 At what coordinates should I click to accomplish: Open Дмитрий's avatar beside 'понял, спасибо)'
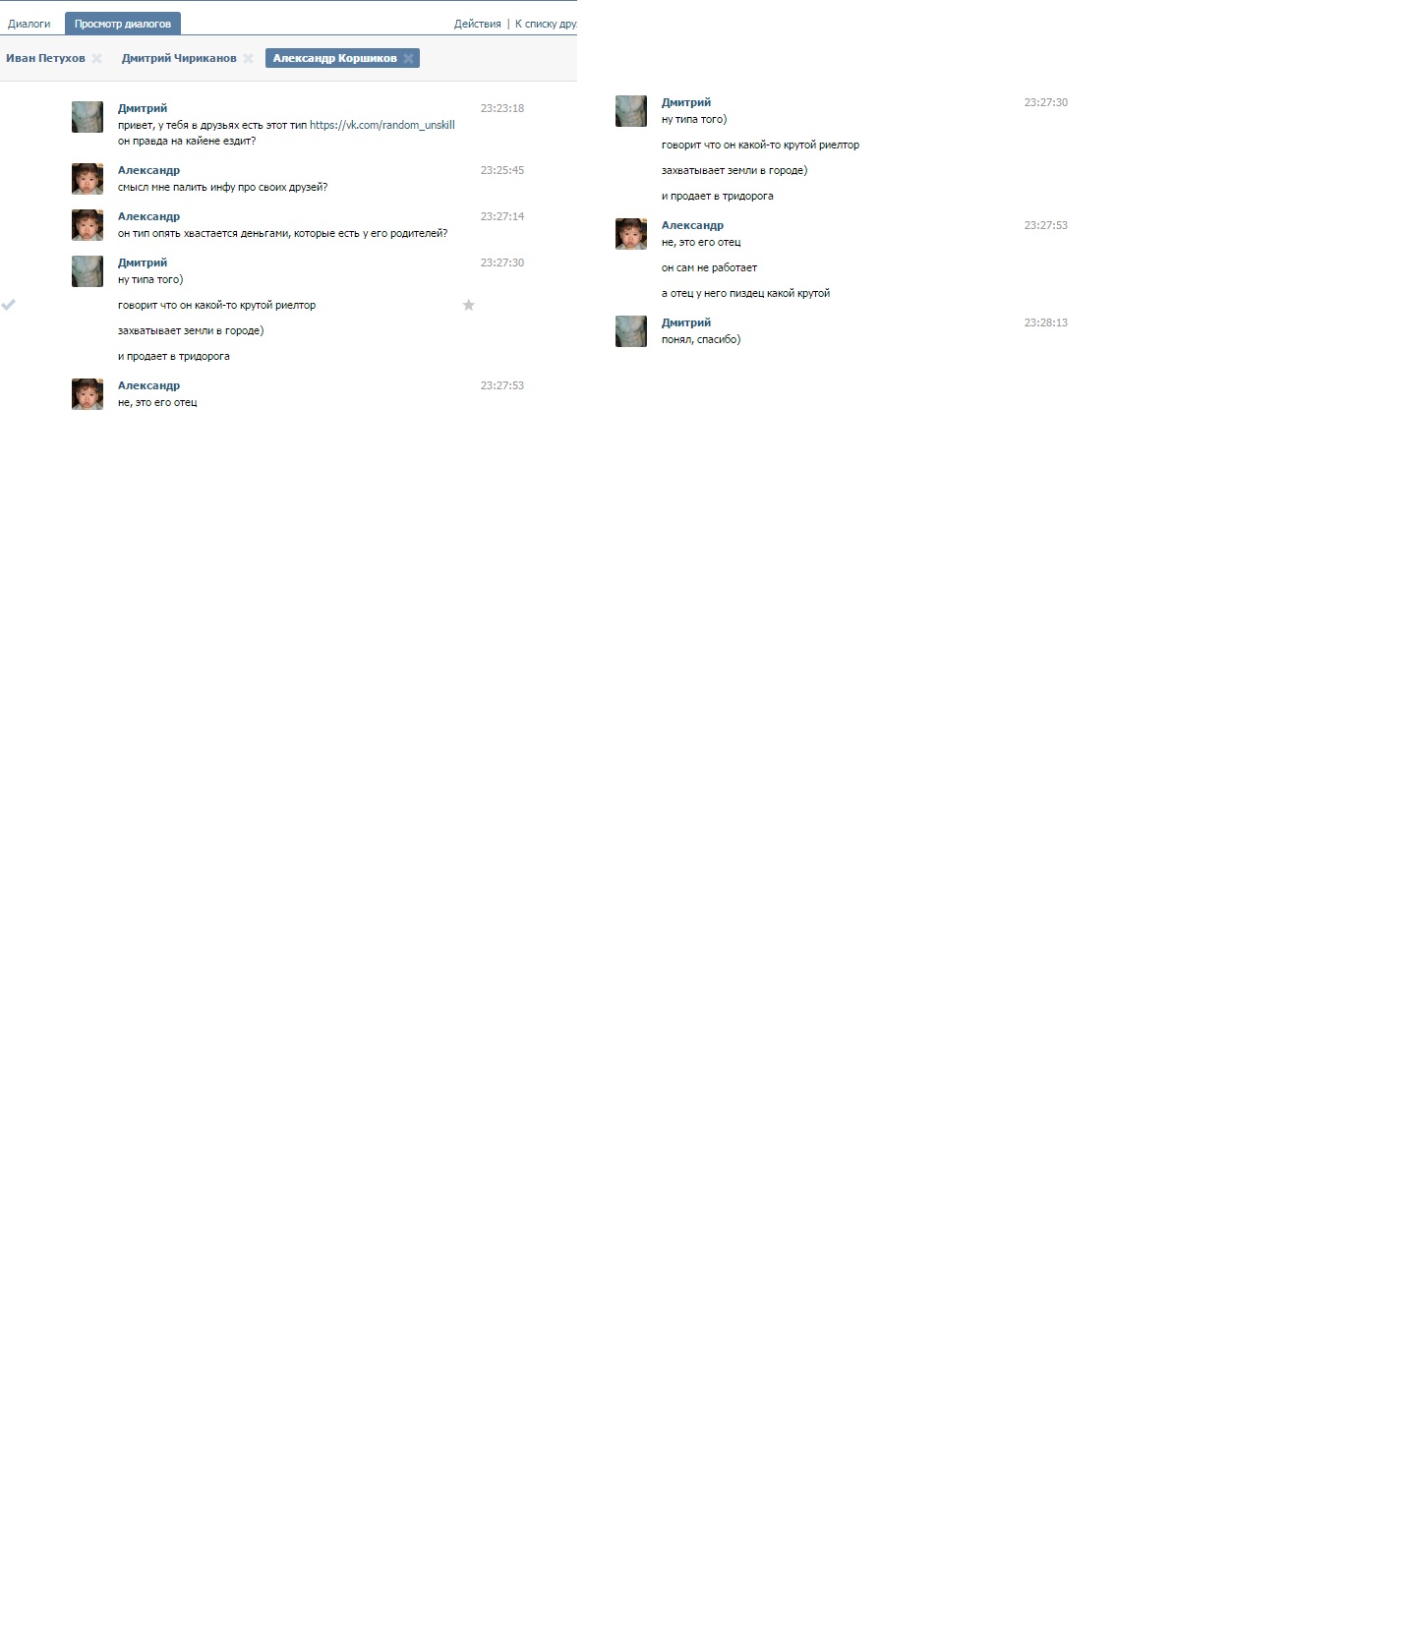[x=631, y=331]
